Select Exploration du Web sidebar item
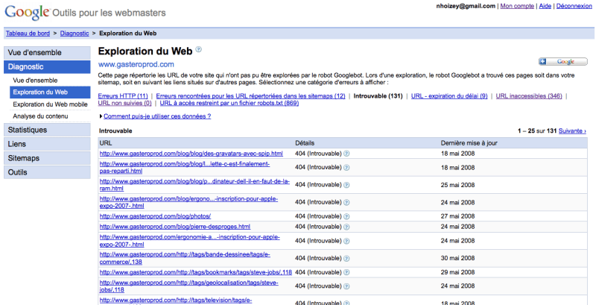 click(50, 92)
